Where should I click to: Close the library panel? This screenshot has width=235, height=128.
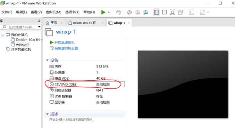point(39,20)
